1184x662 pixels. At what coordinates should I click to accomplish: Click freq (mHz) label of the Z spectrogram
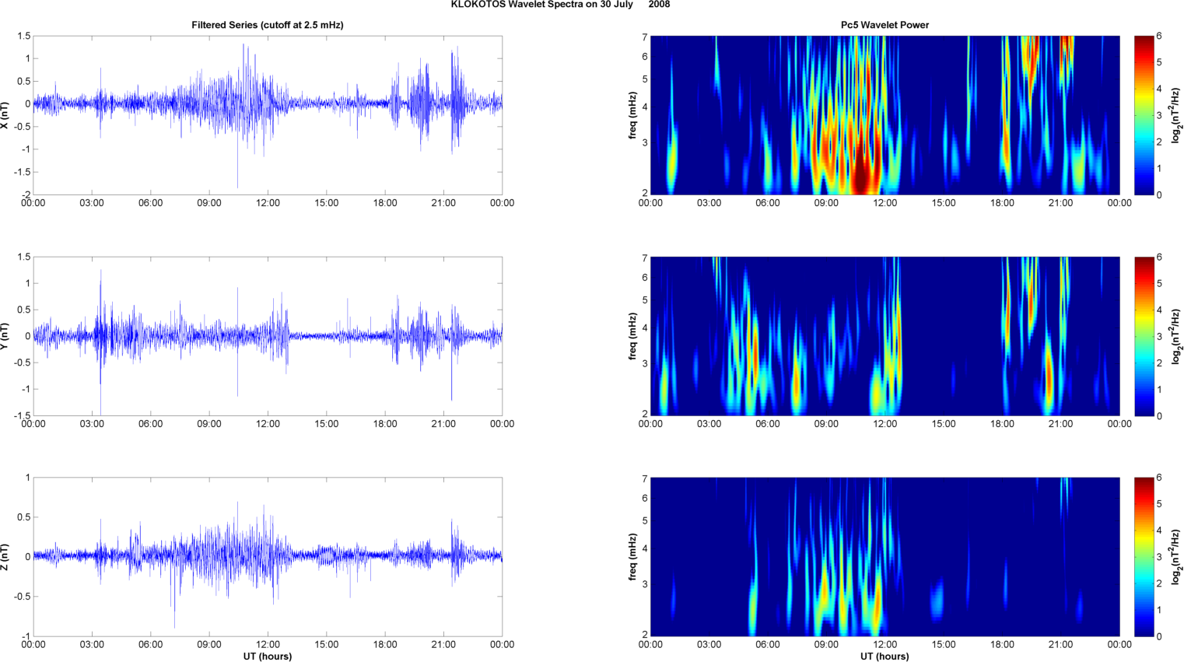pyautogui.click(x=633, y=557)
